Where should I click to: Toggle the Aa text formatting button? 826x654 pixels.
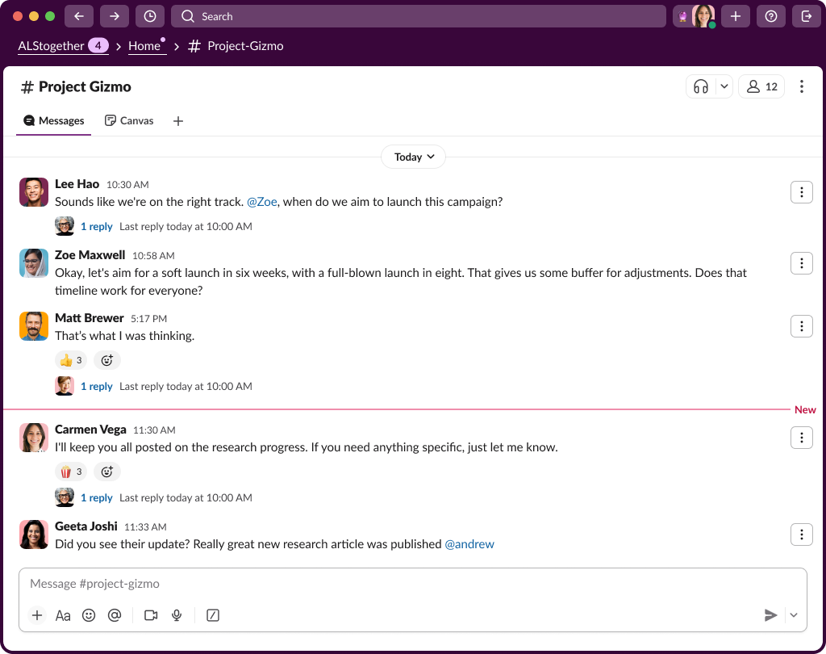tap(63, 615)
